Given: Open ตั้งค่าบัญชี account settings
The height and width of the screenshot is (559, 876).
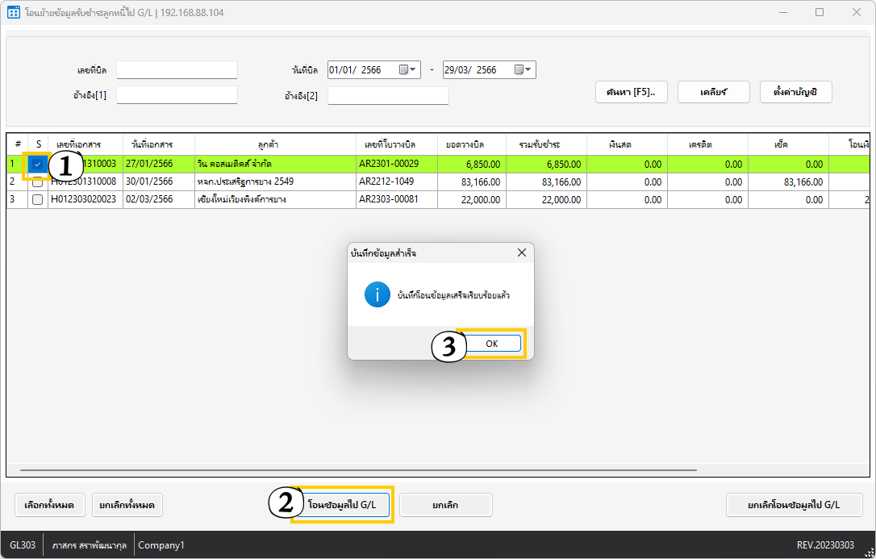Looking at the screenshot, I should [795, 92].
